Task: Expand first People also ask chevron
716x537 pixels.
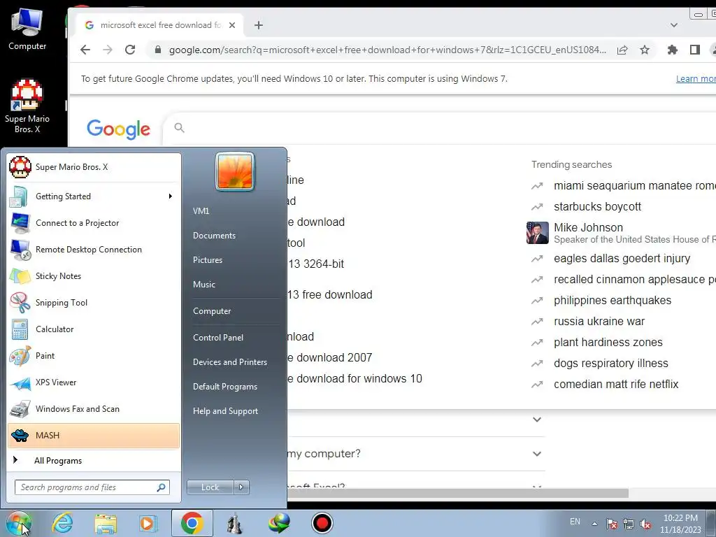Action: [x=537, y=420]
